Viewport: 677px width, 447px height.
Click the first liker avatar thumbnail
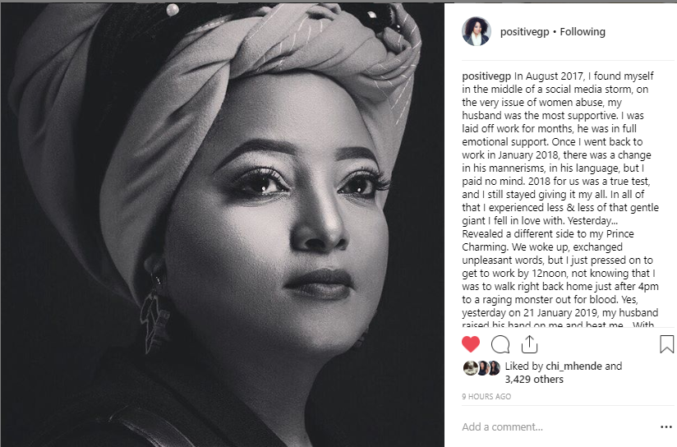click(x=470, y=368)
